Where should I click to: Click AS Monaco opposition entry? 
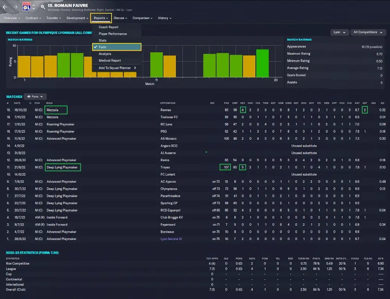(x=168, y=139)
